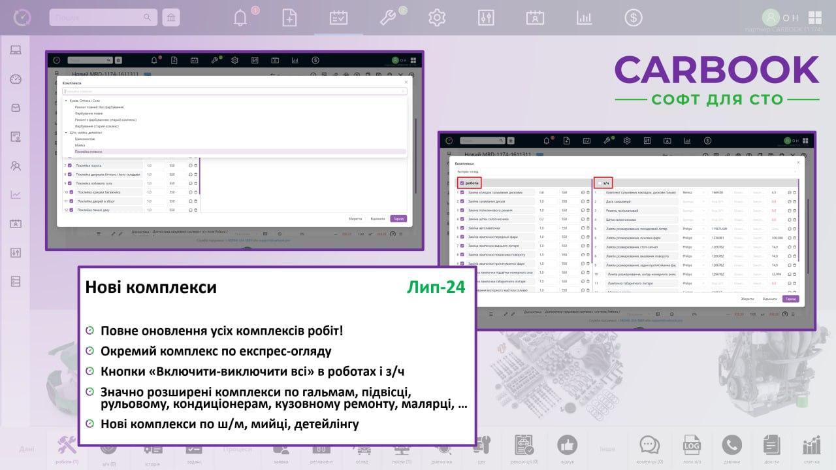The width and height of the screenshot is (836, 470).
Task: Open the 'LOG' logs tab in bottom bar
Action: click(x=692, y=446)
